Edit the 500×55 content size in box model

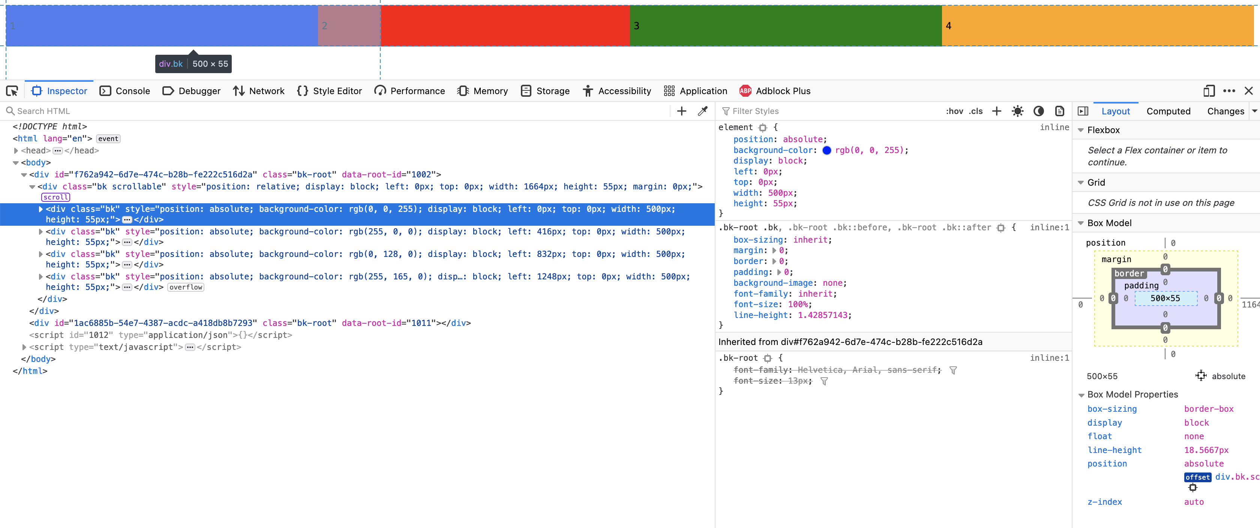tap(1165, 298)
